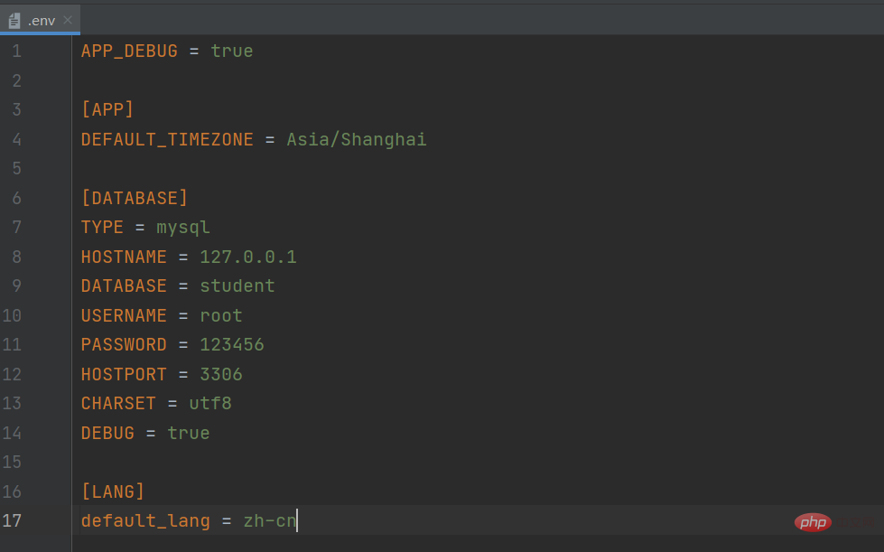
Task: Select the .env tab label
Action: point(42,20)
